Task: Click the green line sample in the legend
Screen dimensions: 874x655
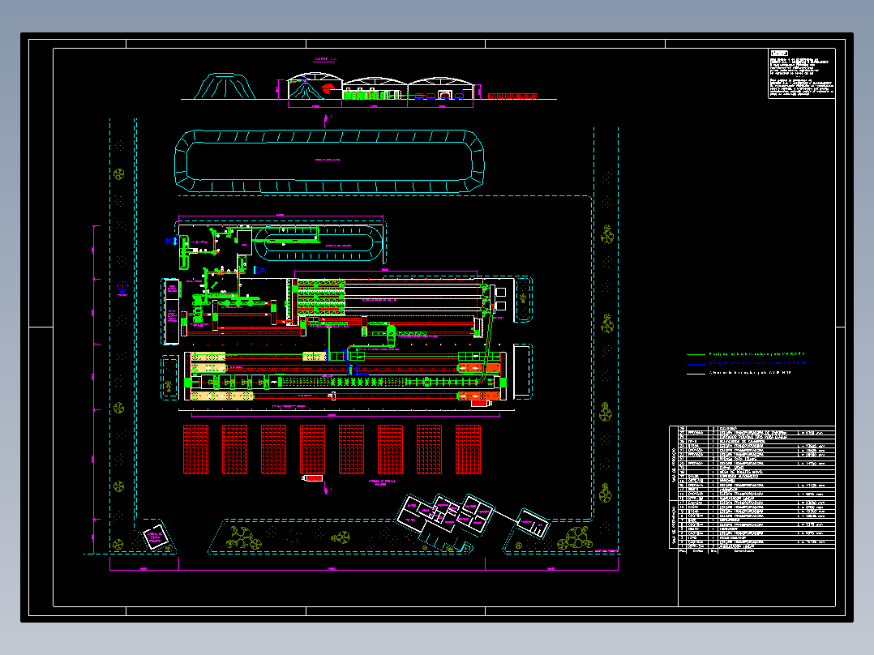Action: pyautogui.click(x=696, y=354)
